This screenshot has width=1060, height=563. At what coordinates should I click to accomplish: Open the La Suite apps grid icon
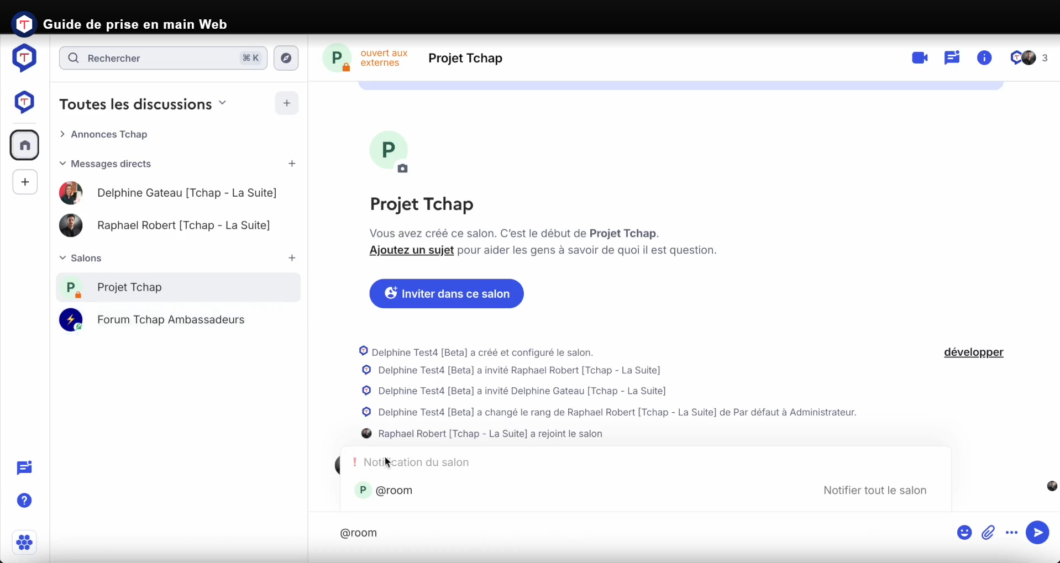[x=24, y=543]
